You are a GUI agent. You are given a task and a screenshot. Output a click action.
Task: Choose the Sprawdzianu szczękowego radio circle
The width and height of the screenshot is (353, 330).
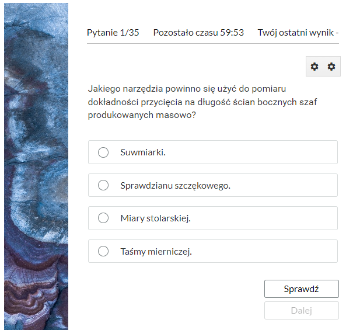tap(103, 185)
